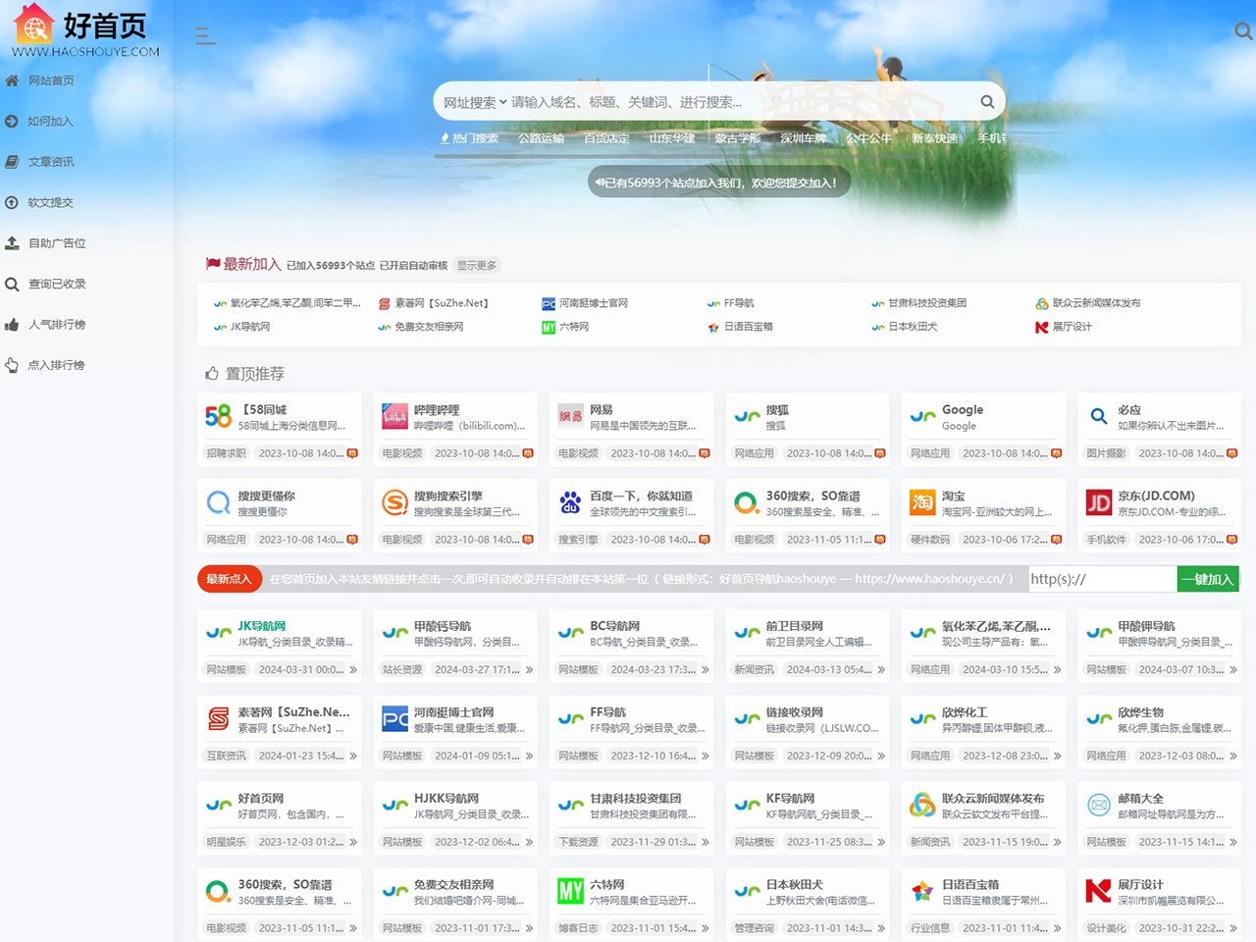Click the http(s):// URL input field
This screenshot has width=1256, height=942.
click(1102, 579)
